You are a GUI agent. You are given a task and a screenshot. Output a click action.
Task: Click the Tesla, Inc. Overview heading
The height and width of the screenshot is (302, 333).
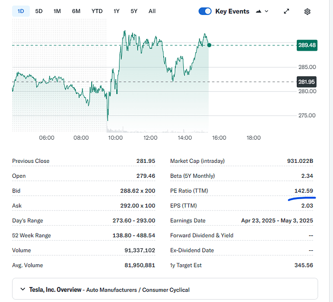click(55, 289)
